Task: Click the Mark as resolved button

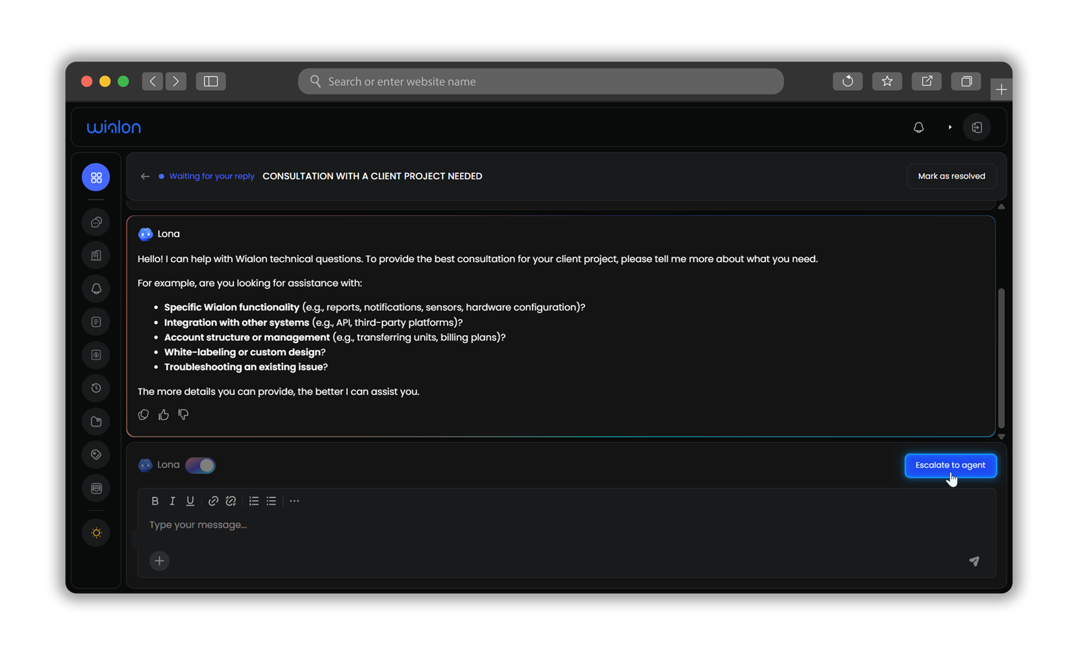Action: point(951,177)
